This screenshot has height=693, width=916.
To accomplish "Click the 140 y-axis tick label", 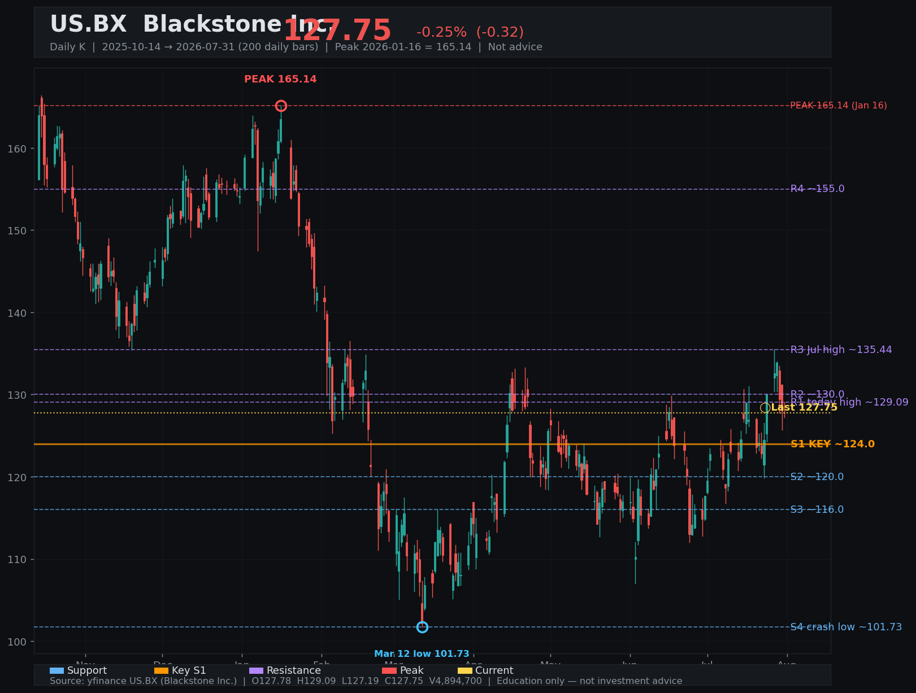I will coord(17,313).
